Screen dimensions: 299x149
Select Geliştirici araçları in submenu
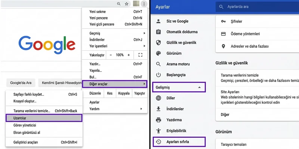click(44, 142)
